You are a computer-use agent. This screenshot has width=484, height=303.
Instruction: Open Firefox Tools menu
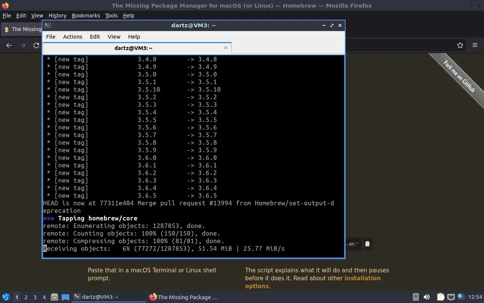click(x=111, y=16)
